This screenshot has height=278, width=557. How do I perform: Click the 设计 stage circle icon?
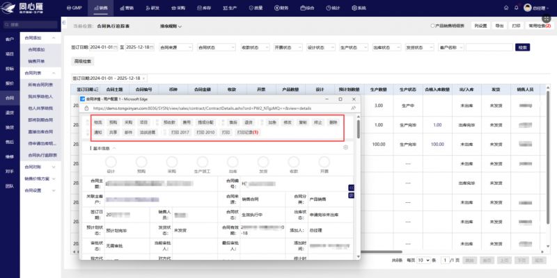(x=111, y=161)
